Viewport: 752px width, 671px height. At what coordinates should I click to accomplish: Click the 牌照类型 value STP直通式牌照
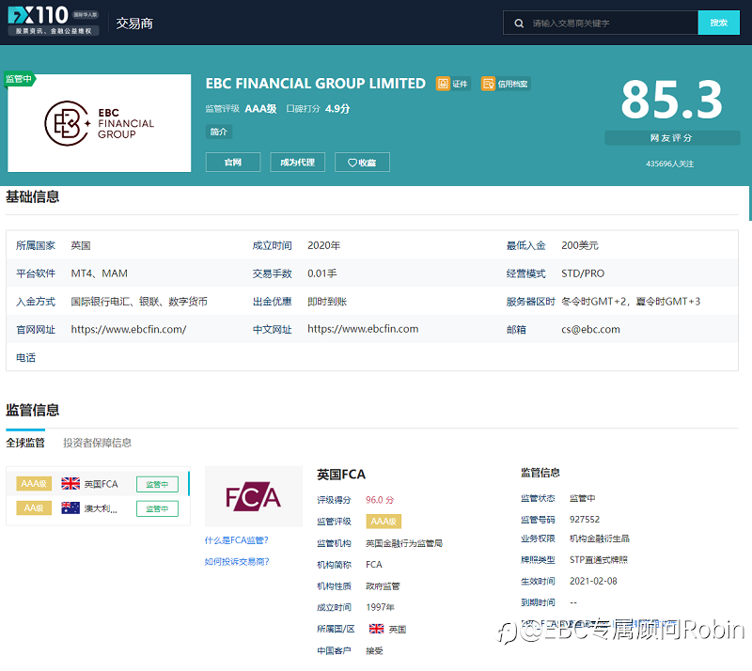click(599, 560)
